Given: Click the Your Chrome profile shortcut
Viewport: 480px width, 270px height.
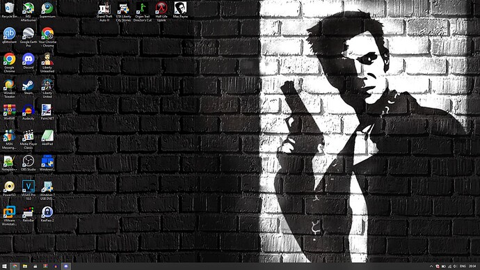Looking at the screenshot, I should coord(47,38).
